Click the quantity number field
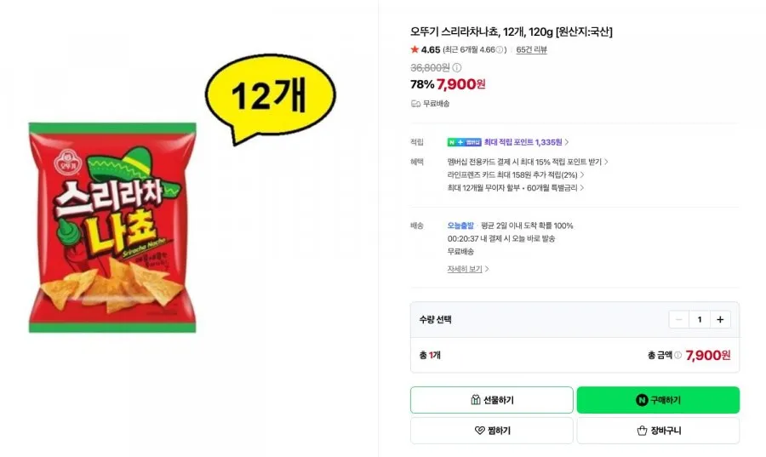 point(700,319)
